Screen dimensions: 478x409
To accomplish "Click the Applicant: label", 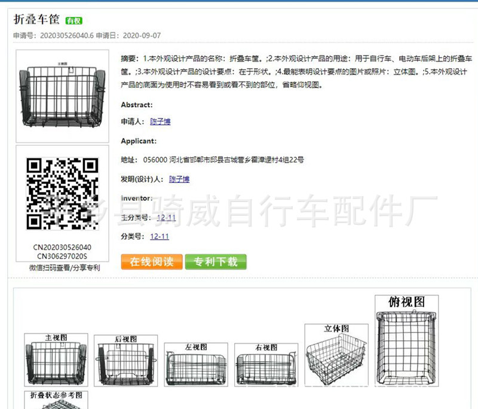I will tap(139, 141).
